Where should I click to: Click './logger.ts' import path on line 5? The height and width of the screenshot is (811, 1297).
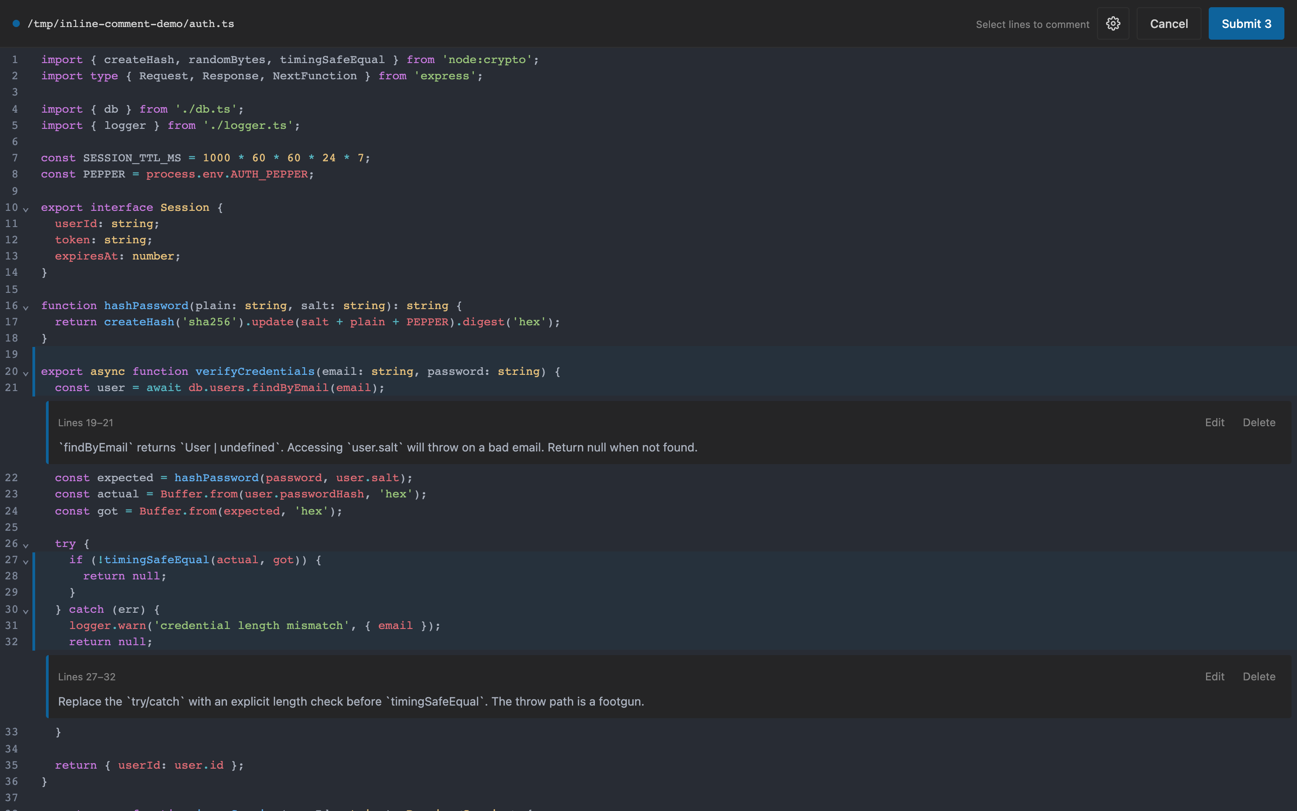[x=248, y=125]
